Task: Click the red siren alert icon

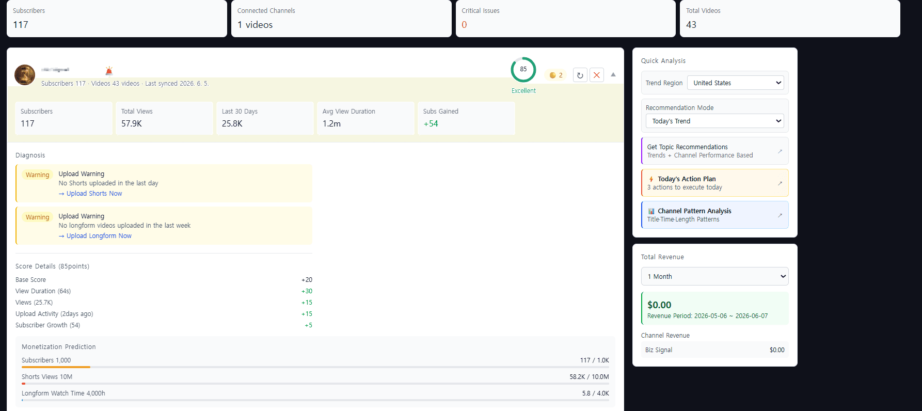Action: click(x=109, y=71)
